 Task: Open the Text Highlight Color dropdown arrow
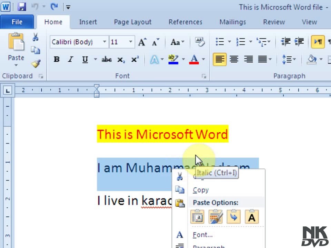pyautogui.click(x=183, y=59)
